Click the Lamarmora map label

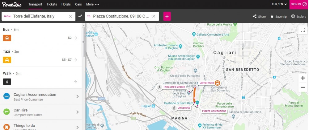(x=206, y=83)
